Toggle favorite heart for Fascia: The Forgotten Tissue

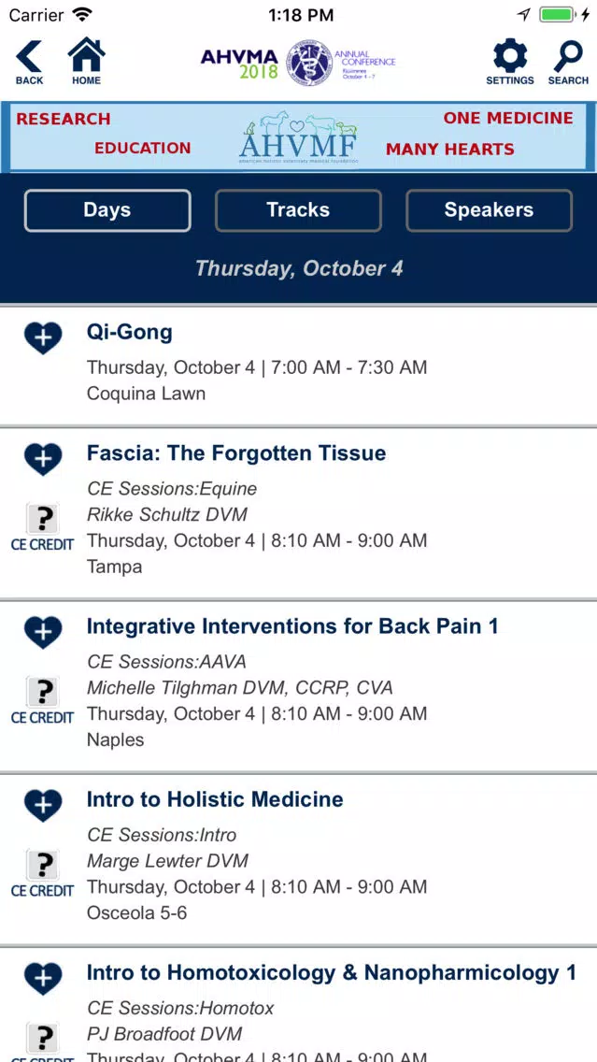pyautogui.click(x=43, y=459)
